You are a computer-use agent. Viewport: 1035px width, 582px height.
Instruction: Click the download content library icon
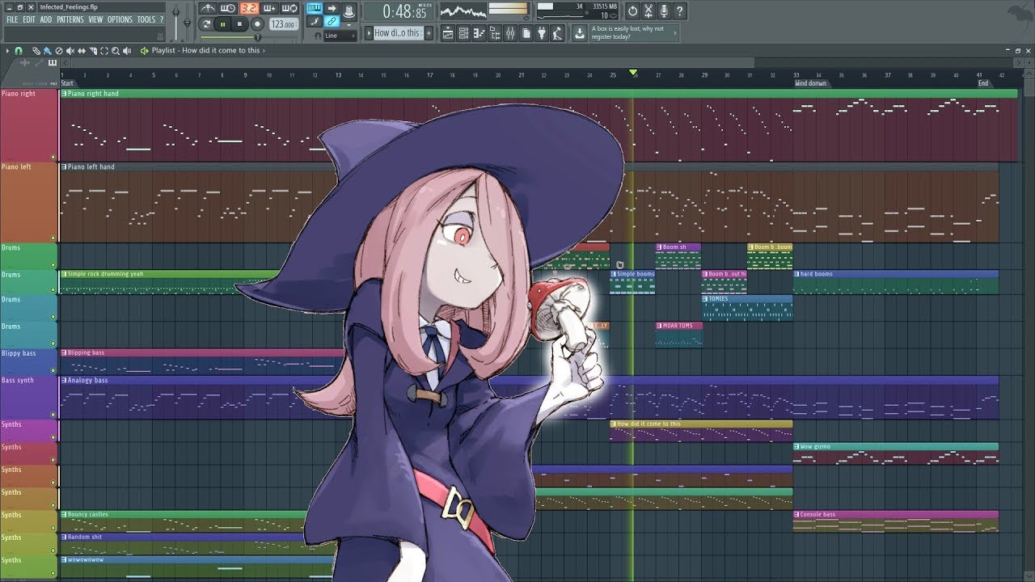pyautogui.click(x=579, y=33)
